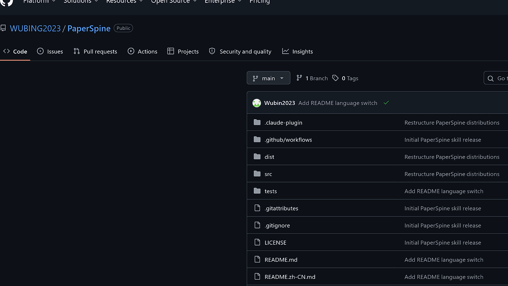Screen dimensions: 508x286
Task: Open the Actions tab
Action: click(x=142, y=51)
